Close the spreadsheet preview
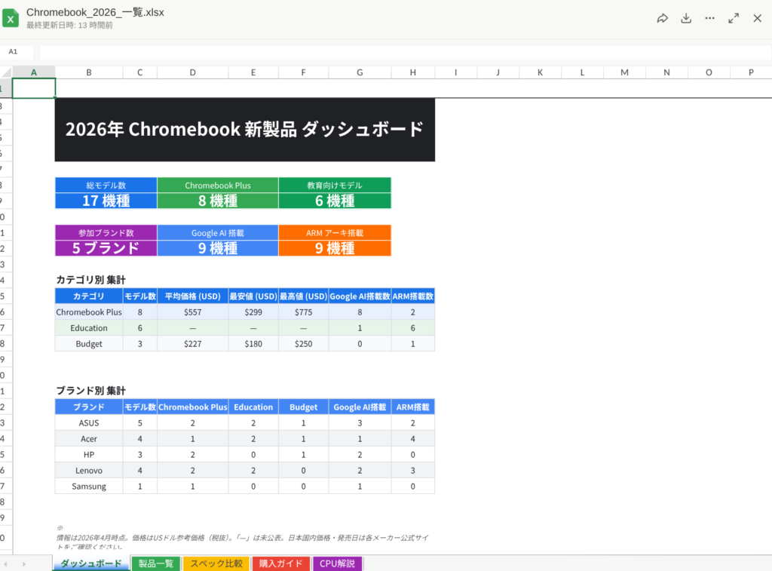Viewport: 772px width, 571px height. 757,19
